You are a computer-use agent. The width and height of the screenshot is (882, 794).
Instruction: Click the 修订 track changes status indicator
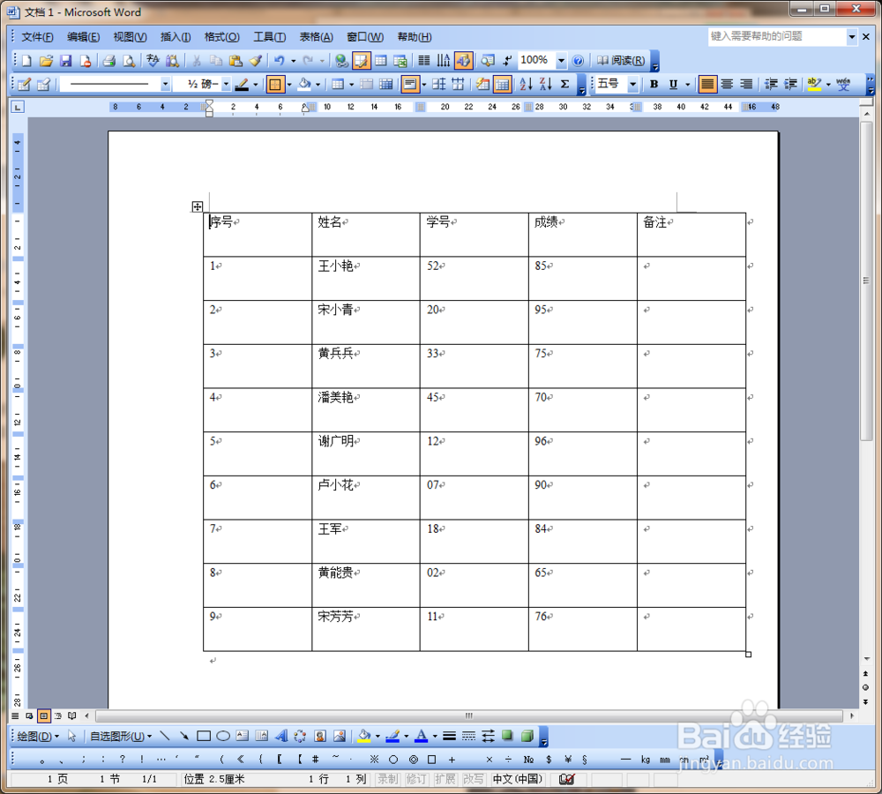point(416,779)
